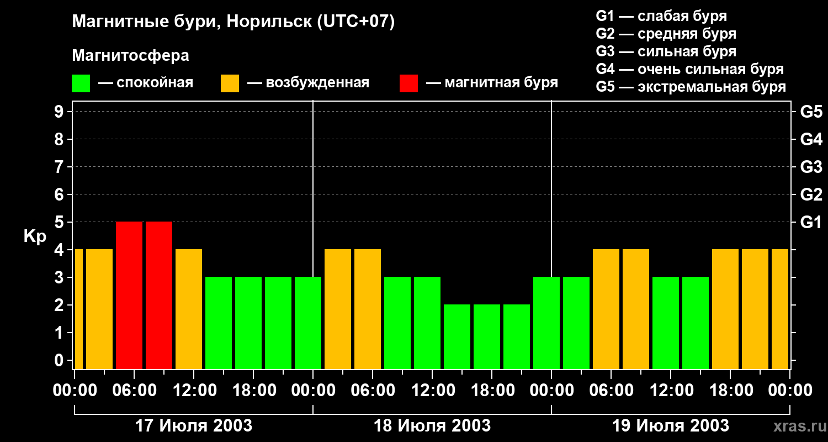Click the '12:00' time label under 18 July
Image resolution: width=828 pixels, height=442 pixels.
432,391
